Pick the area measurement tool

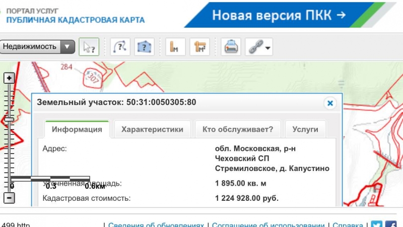coord(199,46)
